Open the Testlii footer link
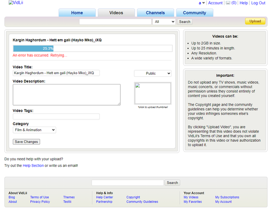The image size is (273, 211). tap(67, 202)
